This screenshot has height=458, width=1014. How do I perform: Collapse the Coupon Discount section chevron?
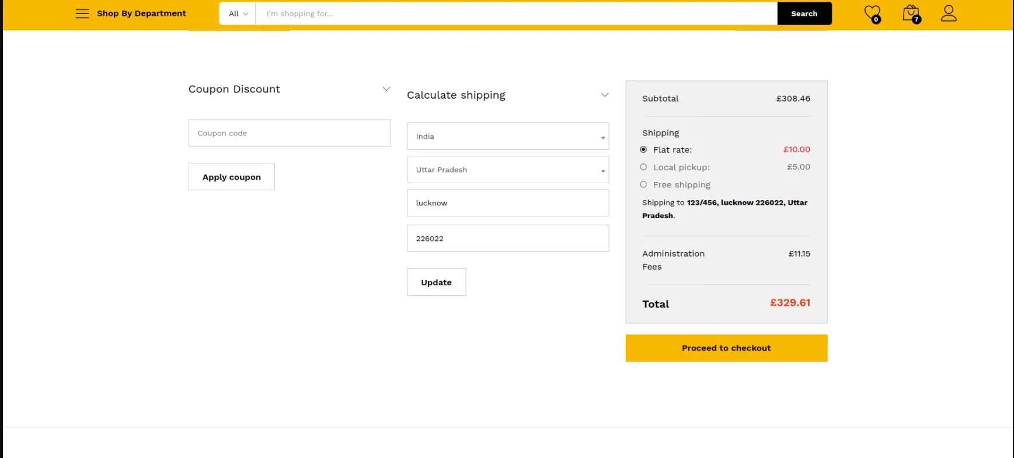pos(386,89)
